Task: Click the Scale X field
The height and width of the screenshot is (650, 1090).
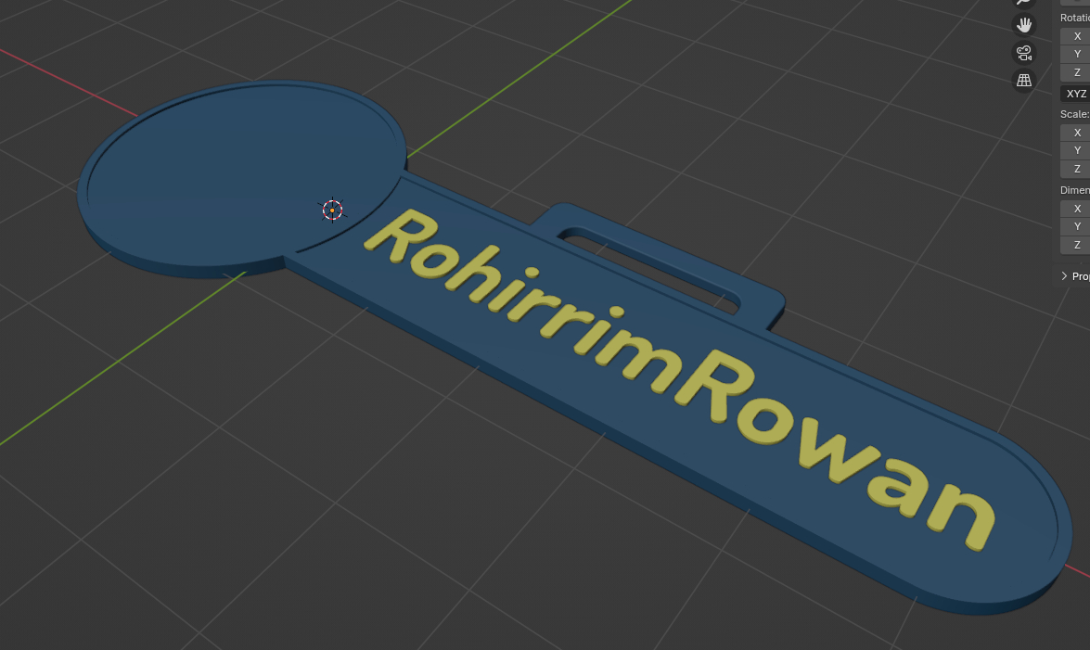Action: [1076, 133]
